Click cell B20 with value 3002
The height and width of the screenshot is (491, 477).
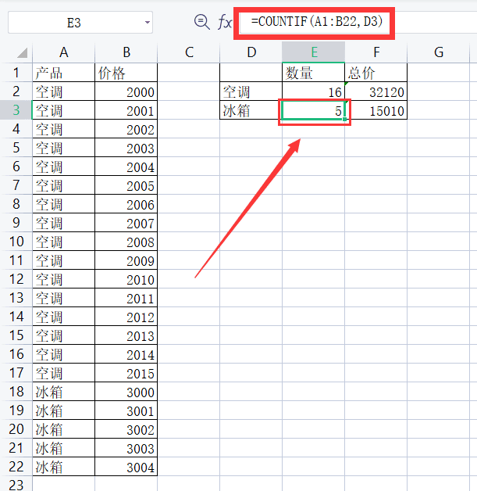[126, 429]
